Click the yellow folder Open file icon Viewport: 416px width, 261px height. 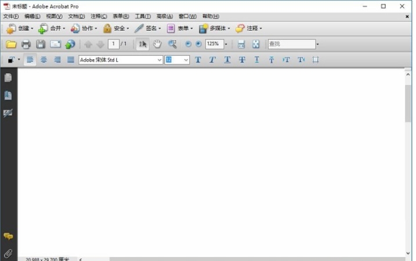pos(11,44)
